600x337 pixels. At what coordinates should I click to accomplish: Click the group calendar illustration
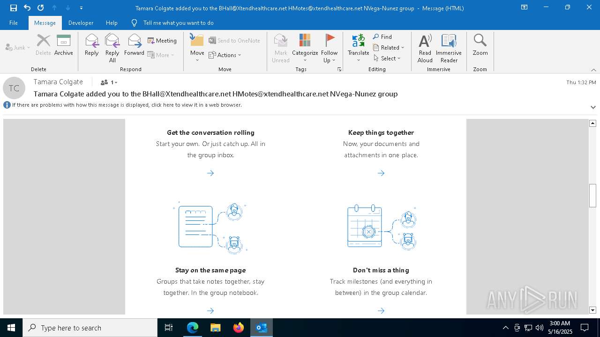click(x=381, y=227)
